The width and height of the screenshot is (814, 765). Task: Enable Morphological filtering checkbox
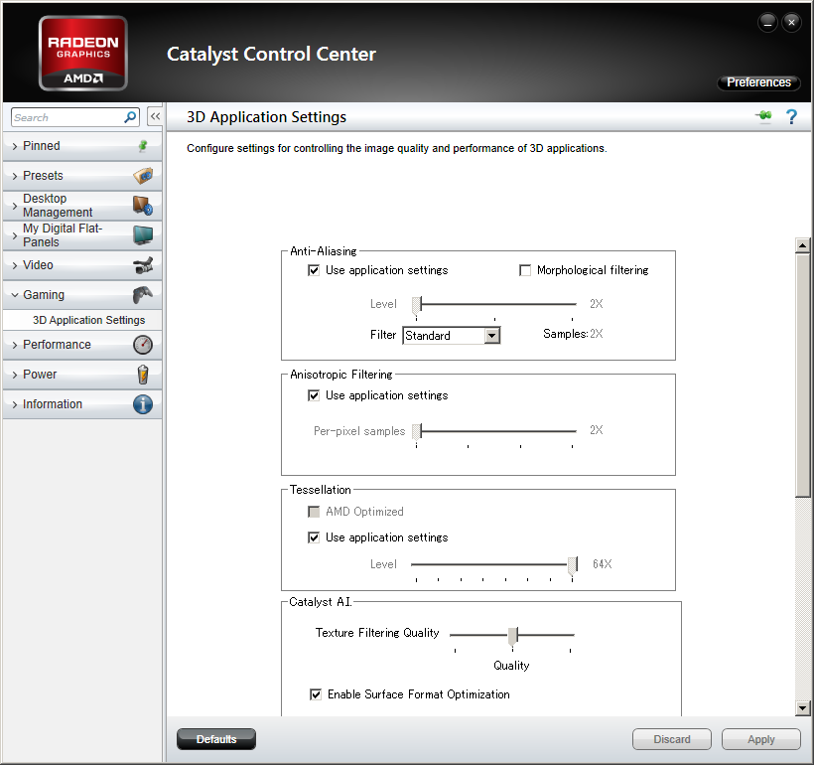coord(525,270)
